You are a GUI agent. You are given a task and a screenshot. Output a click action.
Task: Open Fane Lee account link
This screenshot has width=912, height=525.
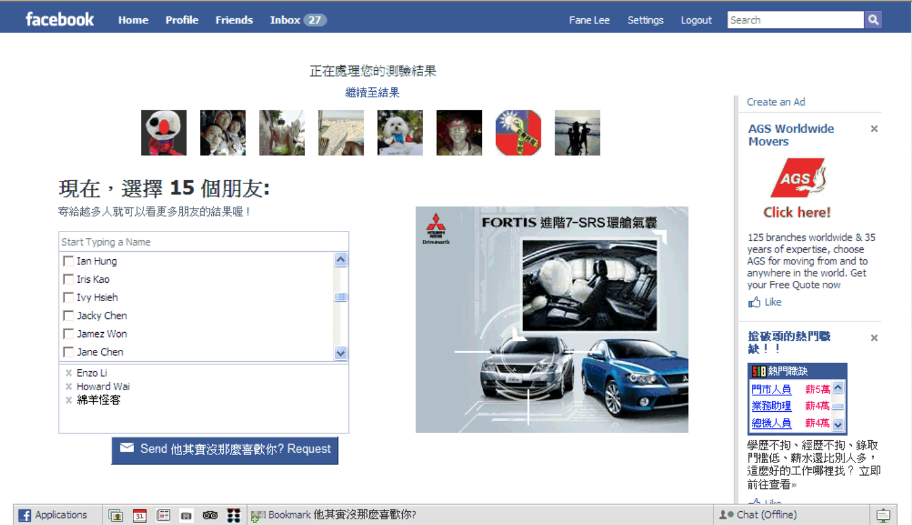point(589,20)
